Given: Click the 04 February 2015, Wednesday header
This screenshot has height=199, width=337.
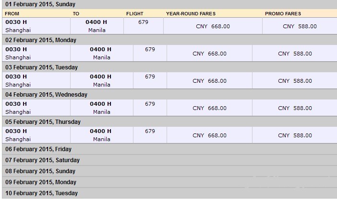Looking at the screenshot, I should (x=169, y=94).
